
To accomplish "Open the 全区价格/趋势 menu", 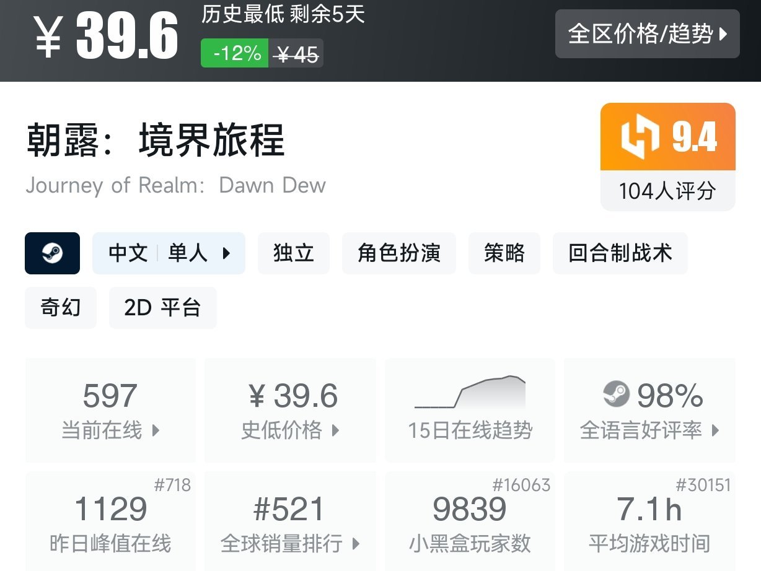I will point(647,35).
